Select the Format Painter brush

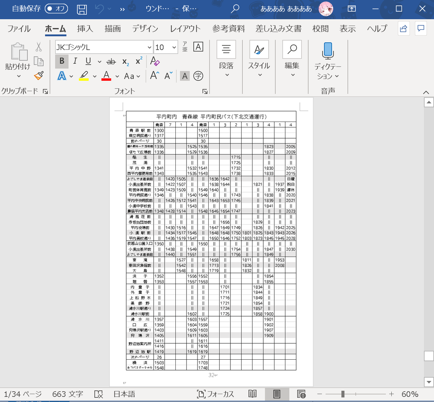pos(39,76)
